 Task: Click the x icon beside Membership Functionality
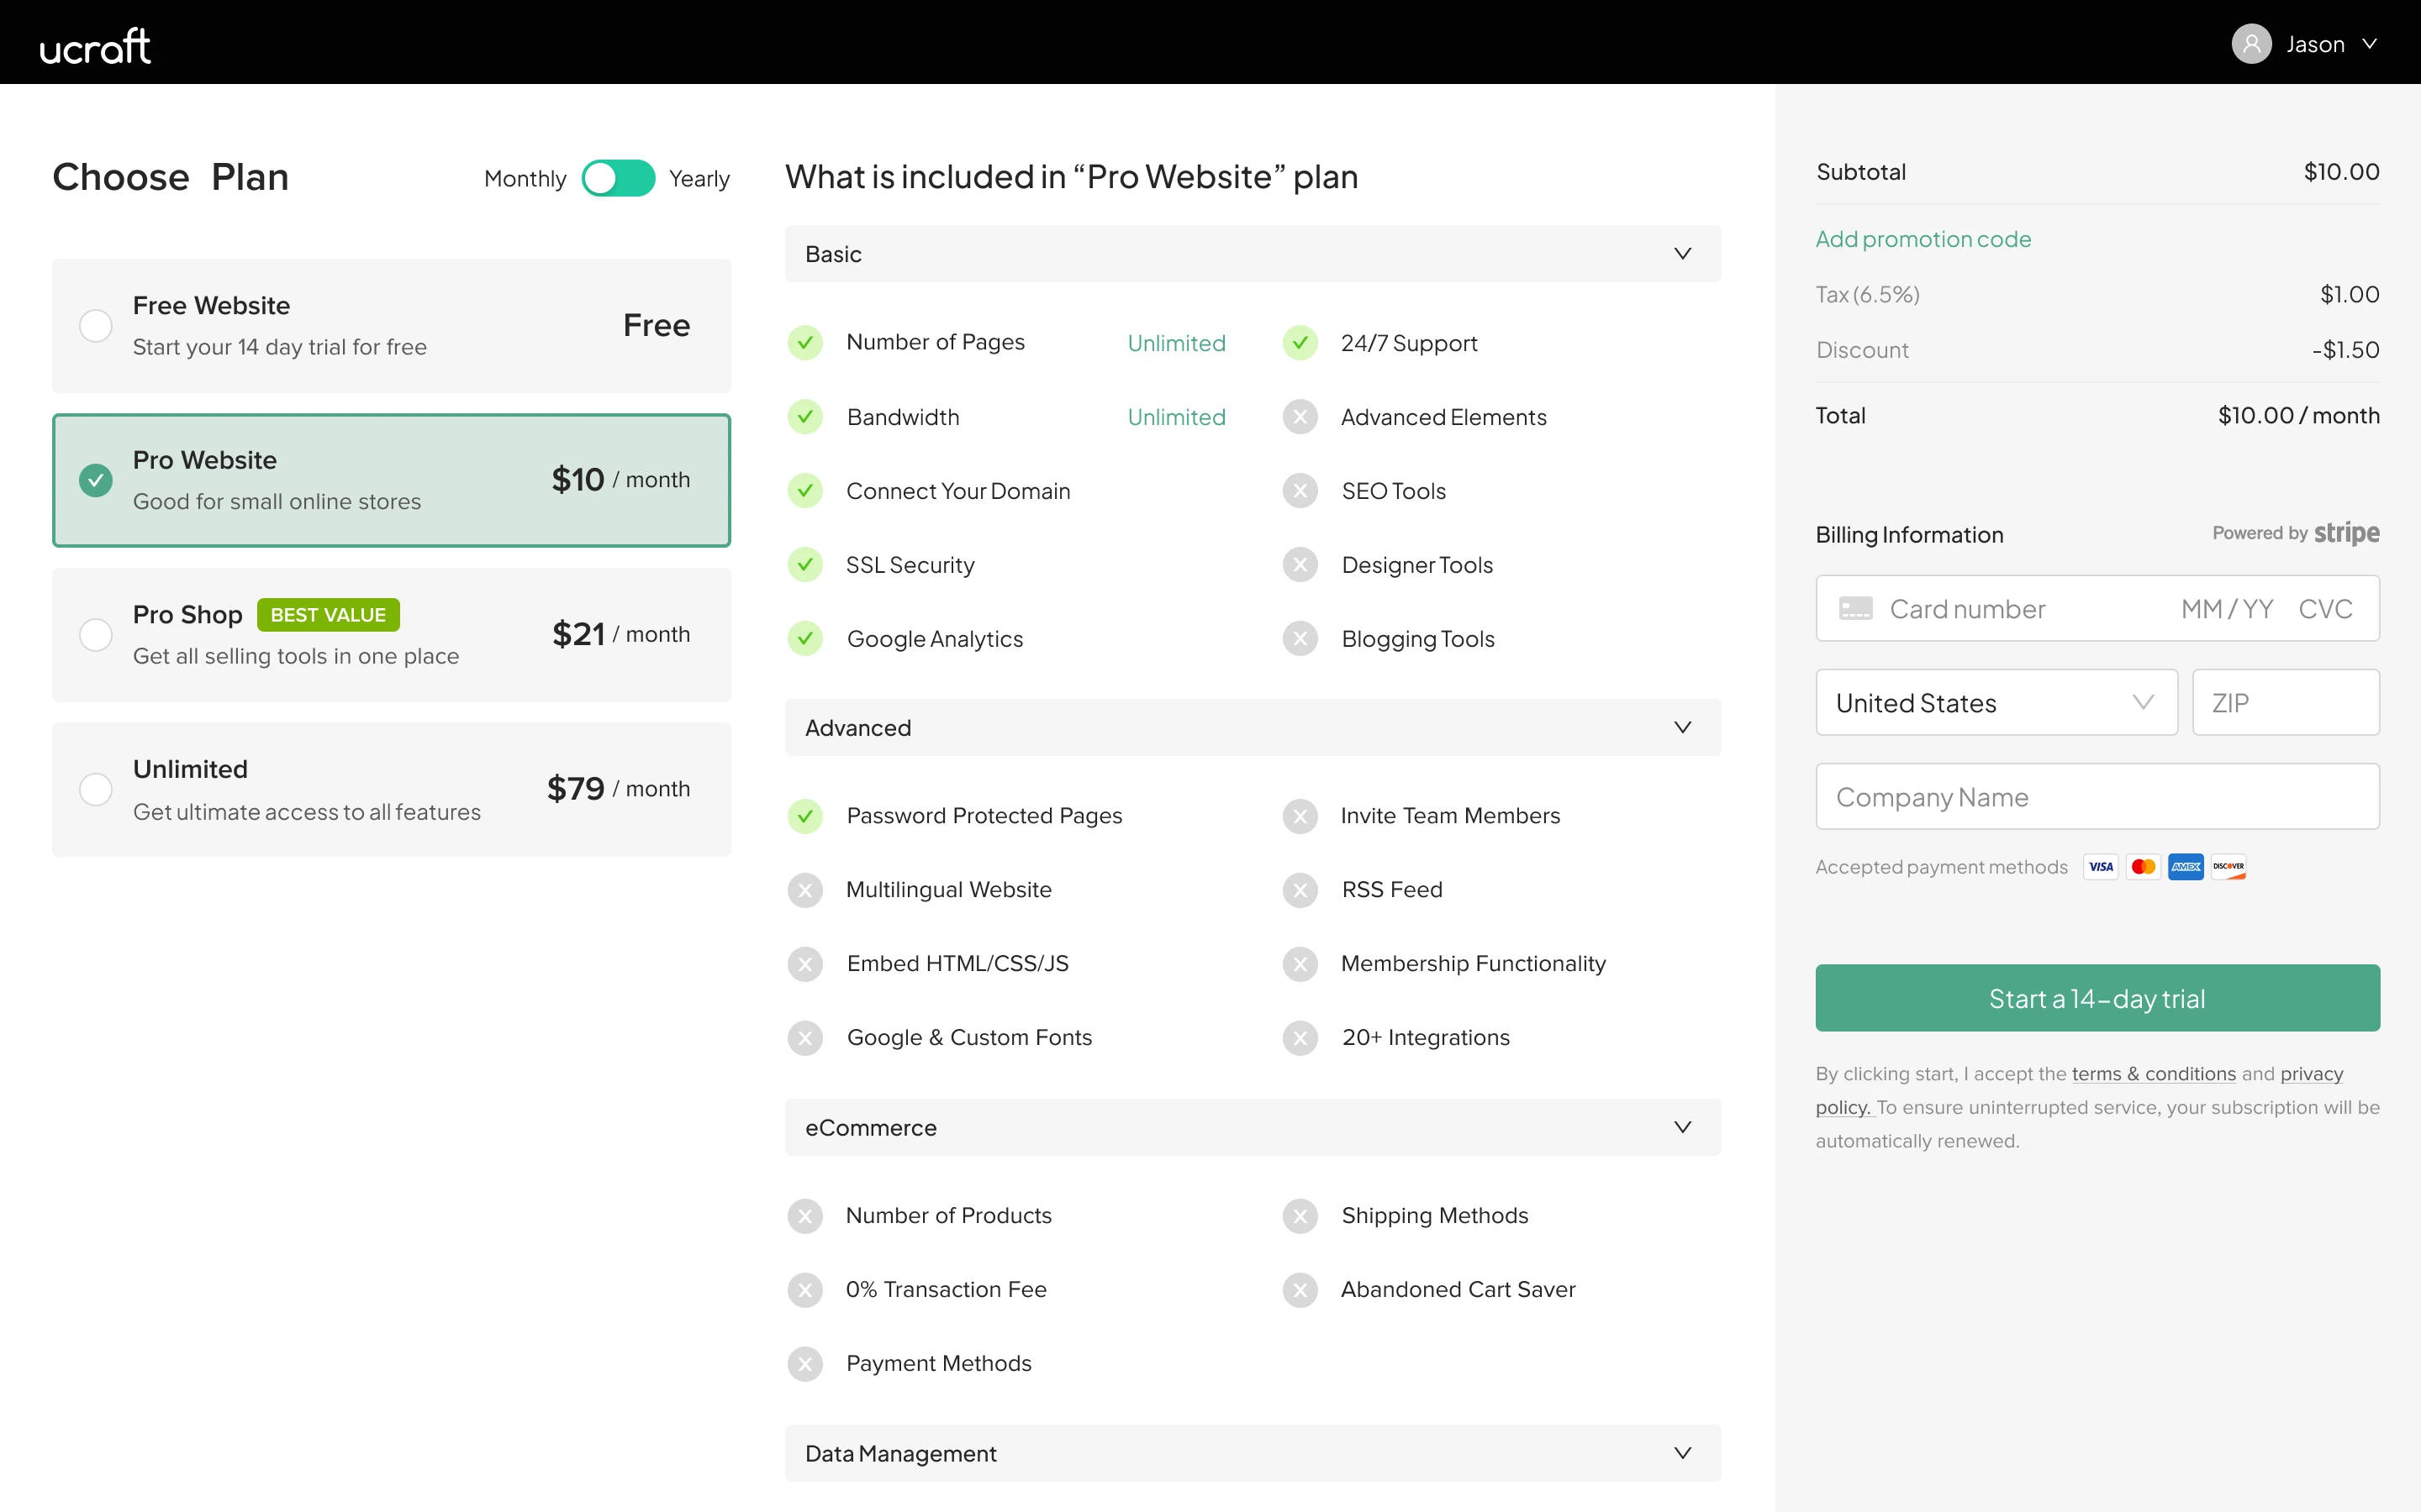[x=1300, y=964]
